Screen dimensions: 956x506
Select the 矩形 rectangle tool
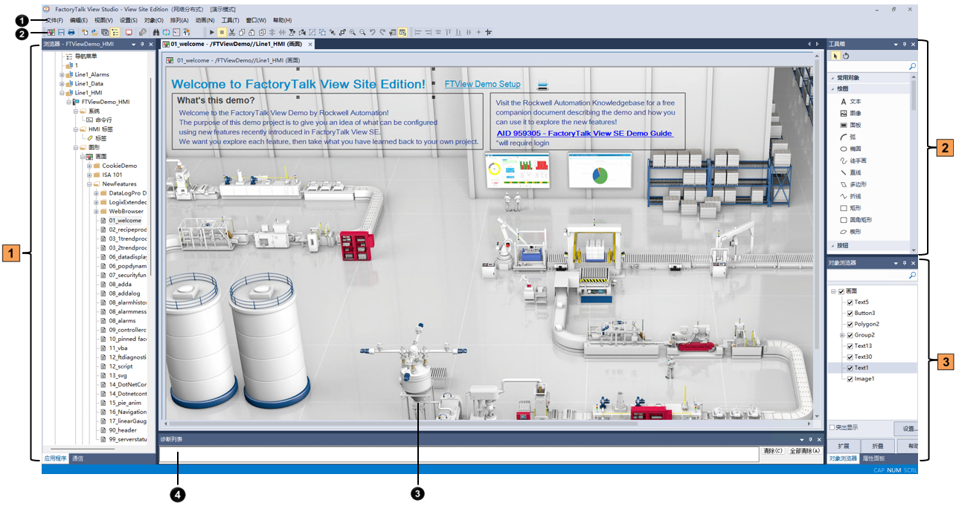[x=850, y=208]
